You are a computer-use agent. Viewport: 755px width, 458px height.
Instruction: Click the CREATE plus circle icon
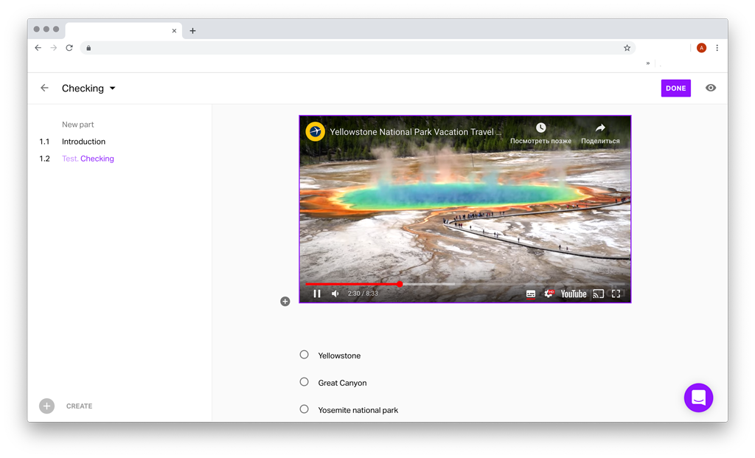[x=46, y=406]
